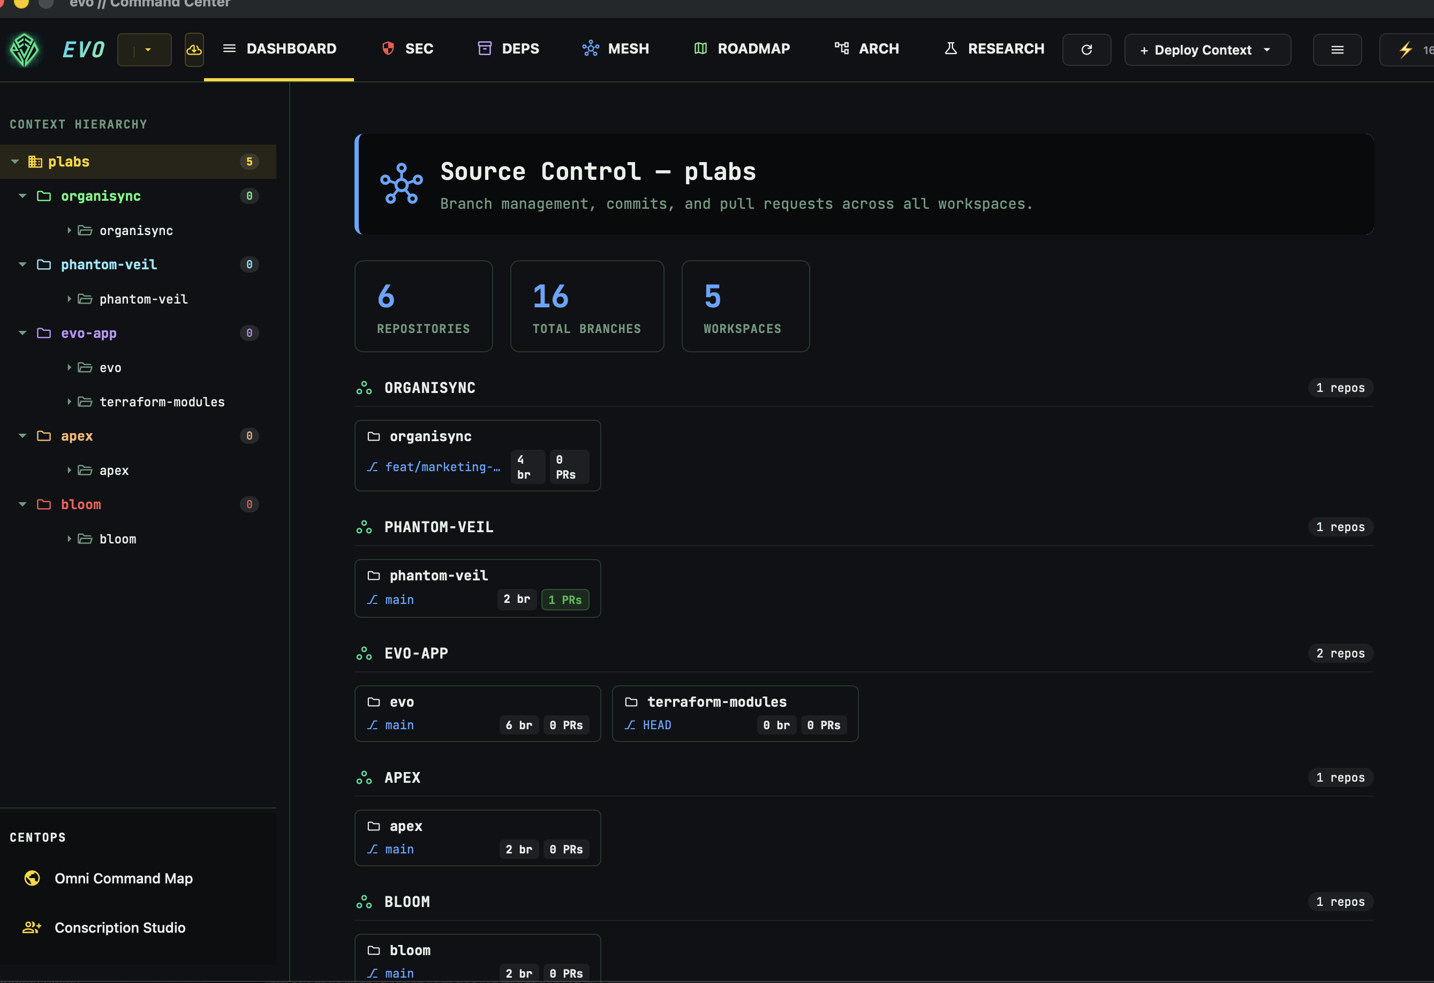Select the plabs organization icon
1434x983 pixels.
pyautogui.click(x=35, y=162)
